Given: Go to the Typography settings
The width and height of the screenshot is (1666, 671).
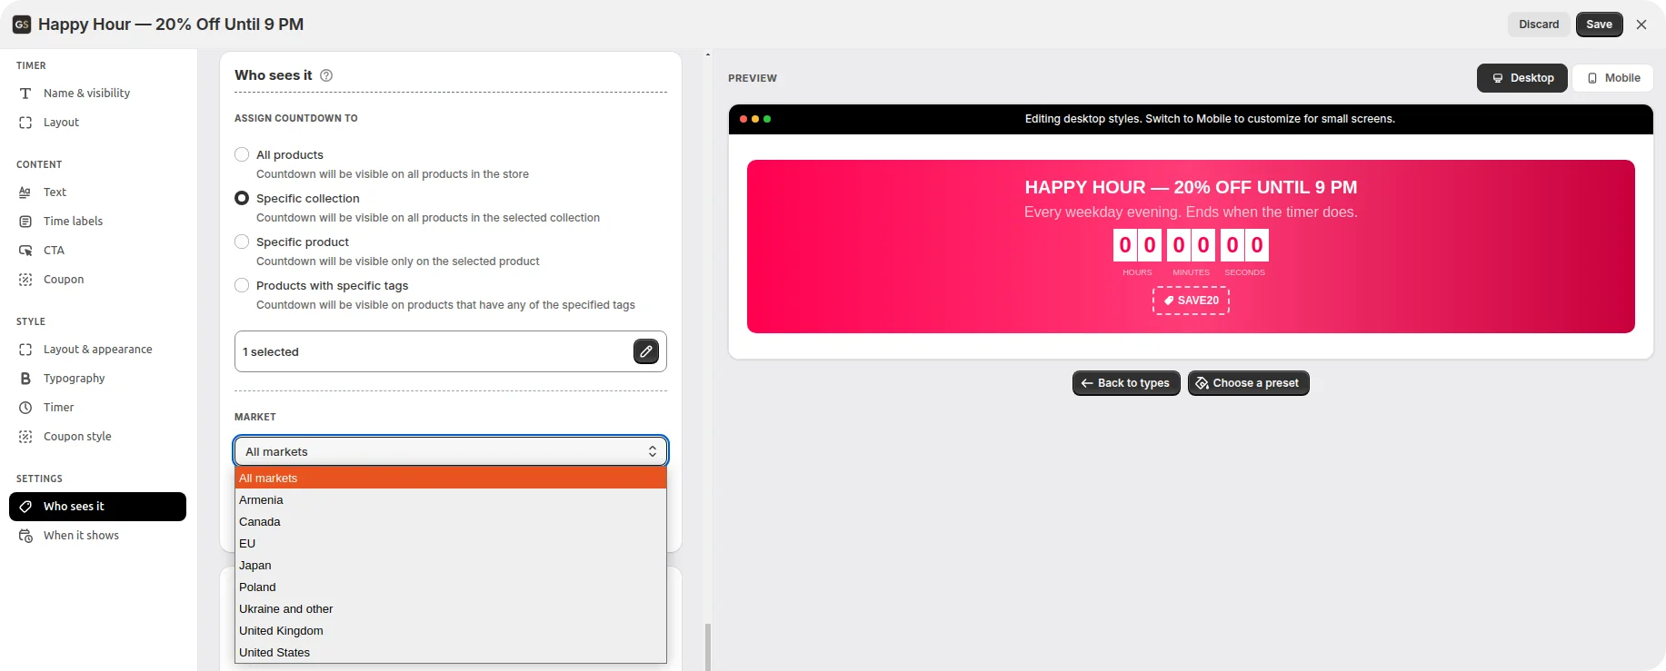Looking at the screenshot, I should 97,379.
